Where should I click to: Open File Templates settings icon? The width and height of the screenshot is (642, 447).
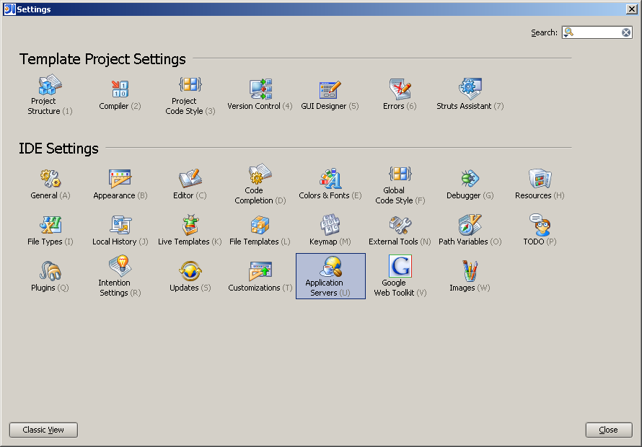pos(260,225)
